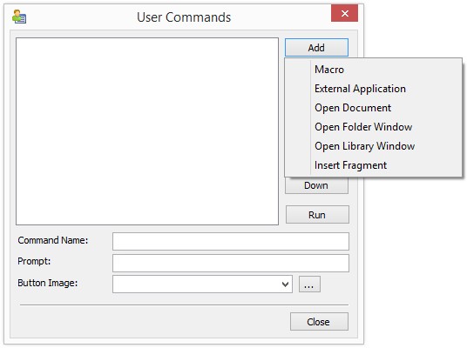Viewport: 467px width, 348px height.
Task: Click the Prompt label text
Action: pyautogui.click(x=34, y=262)
